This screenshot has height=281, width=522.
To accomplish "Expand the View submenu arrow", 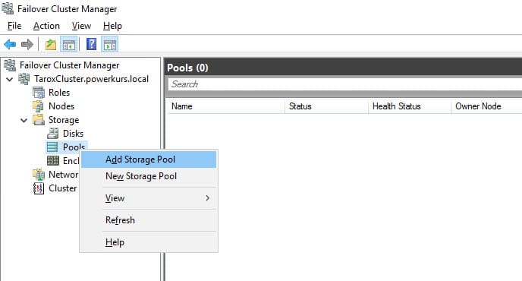I will click(x=207, y=198).
